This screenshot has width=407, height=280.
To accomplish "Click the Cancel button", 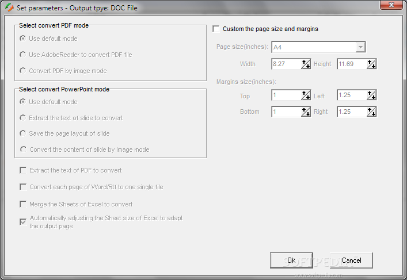I will tap(352, 260).
